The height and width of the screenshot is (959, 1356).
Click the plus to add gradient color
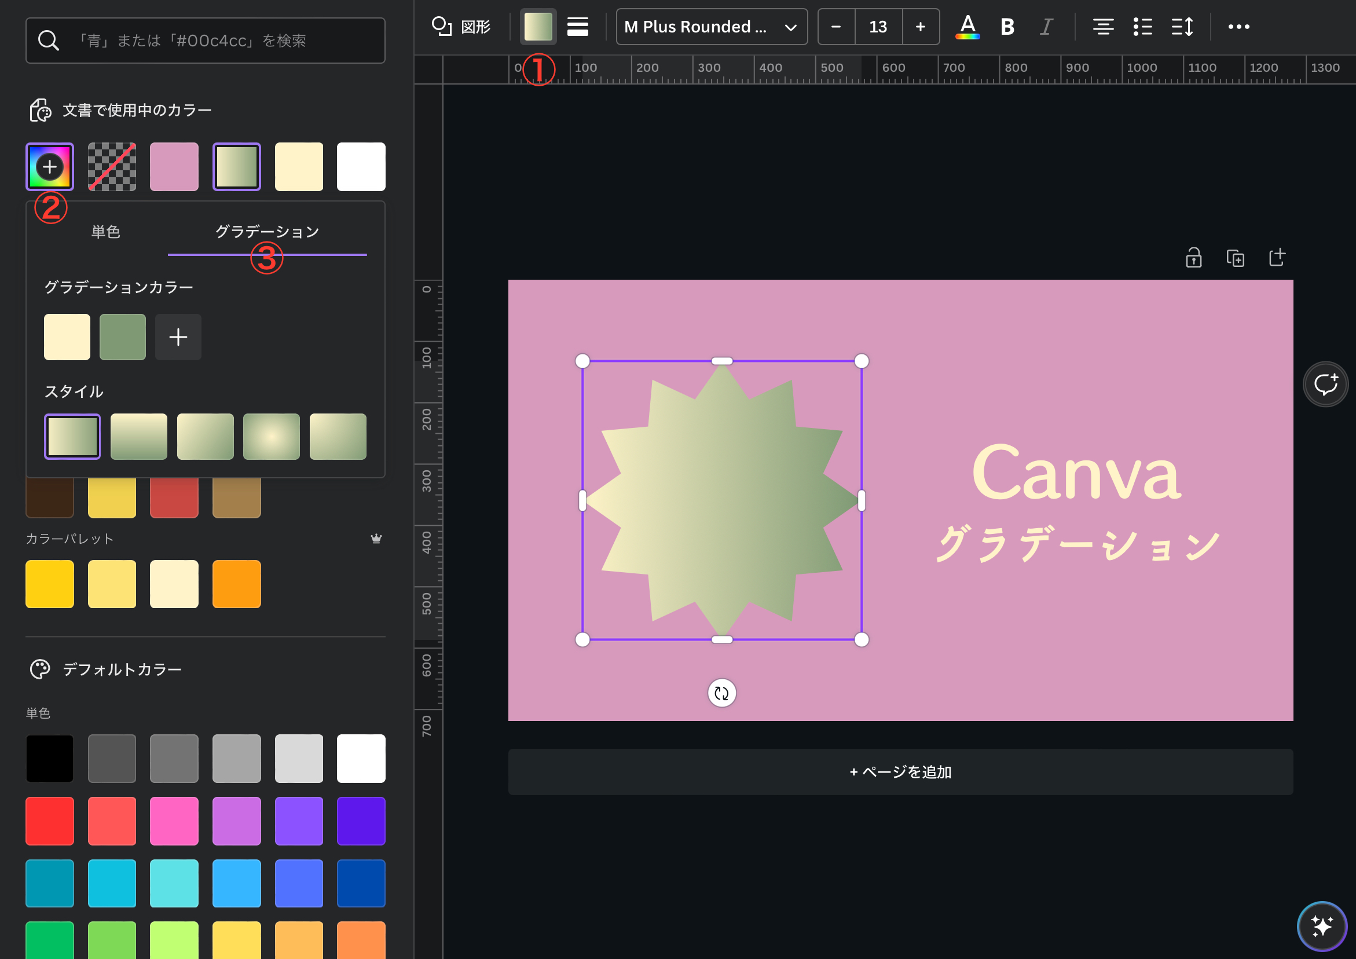(x=178, y=337)
